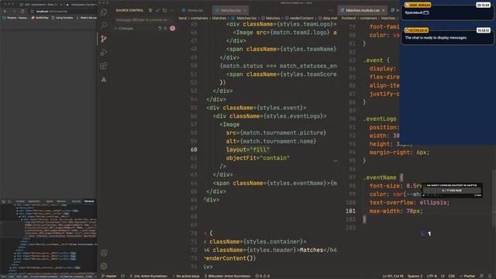Click line number 101 in CSS editor
The height and width of the screenshot is (279, 496).
[x=350, y=211]
